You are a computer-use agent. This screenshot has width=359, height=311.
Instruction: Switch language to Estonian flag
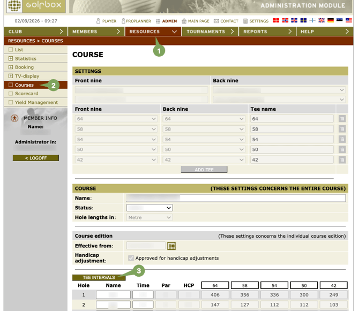pyautogui.click(x=340, y=20)
